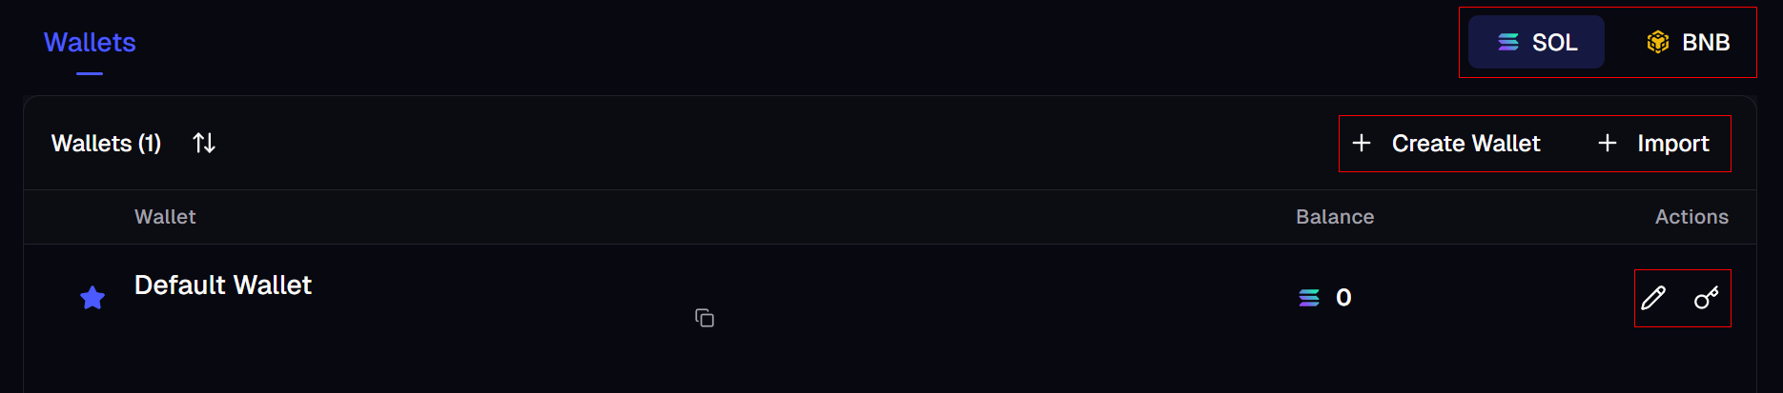Export private key with the key icon
Screen dimensions: 1783x393
pyautogui.click(x=1707, y=298)
